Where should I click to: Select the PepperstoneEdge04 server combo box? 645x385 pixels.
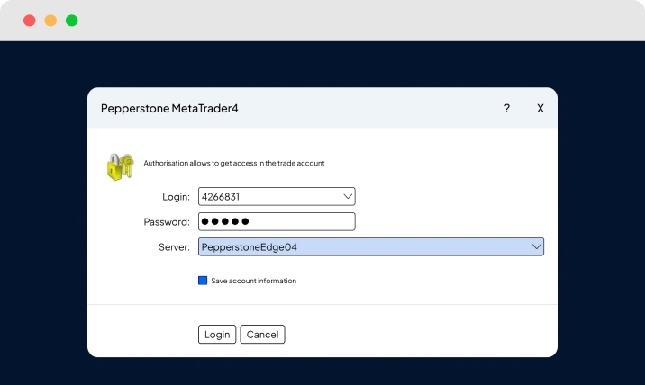360,246
